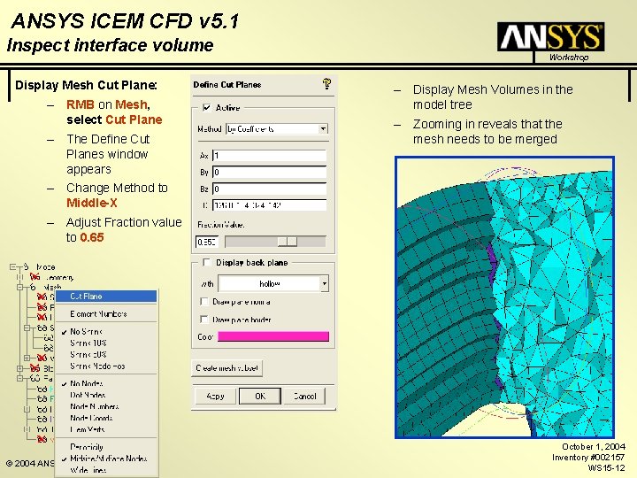Click the By input field
This screenshot has height=478, width=637.
coord(269,173)
